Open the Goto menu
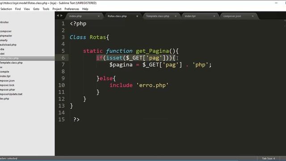 36,9
